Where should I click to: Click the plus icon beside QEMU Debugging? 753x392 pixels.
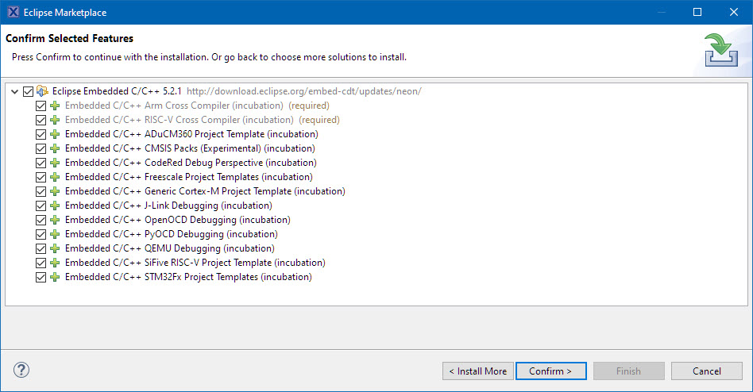55,248
